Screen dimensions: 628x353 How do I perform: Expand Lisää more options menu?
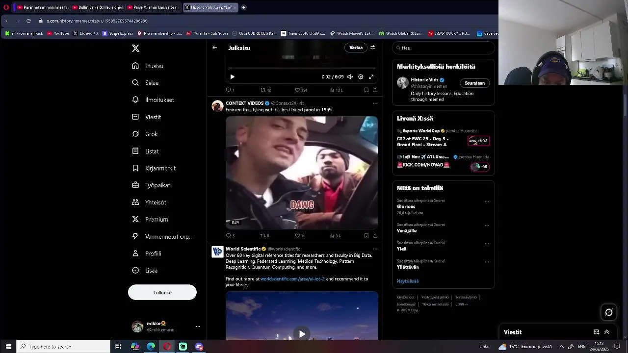click(x=145, y=270)
